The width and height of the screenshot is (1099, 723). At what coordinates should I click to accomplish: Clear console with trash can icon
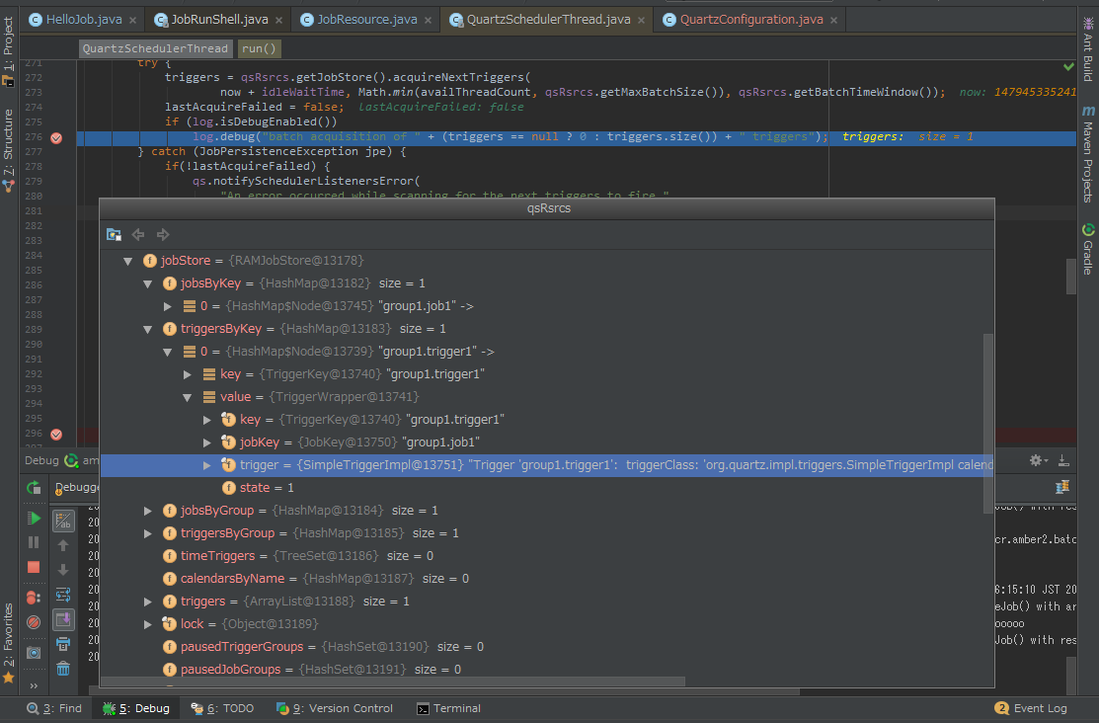63,669
